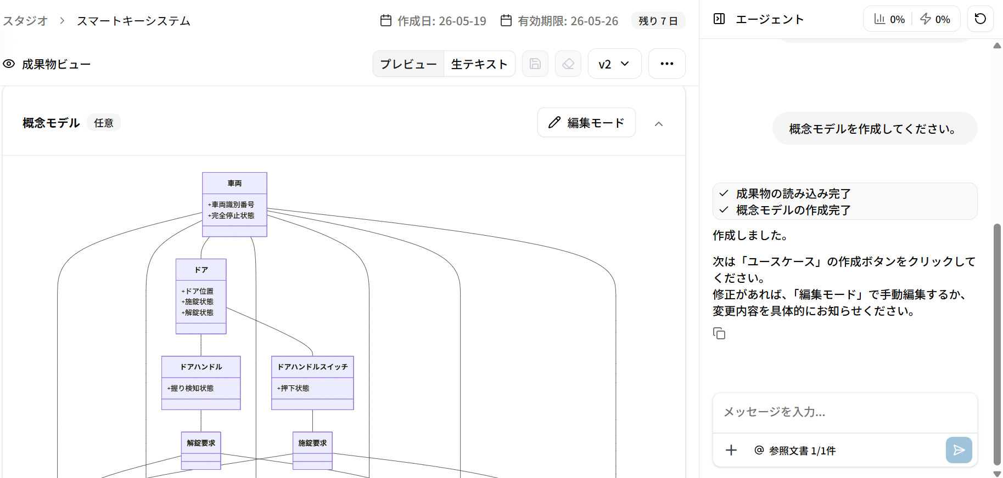
Task: Click the eraser icon button
Action: pyautogui.click(x=568, y=64)
